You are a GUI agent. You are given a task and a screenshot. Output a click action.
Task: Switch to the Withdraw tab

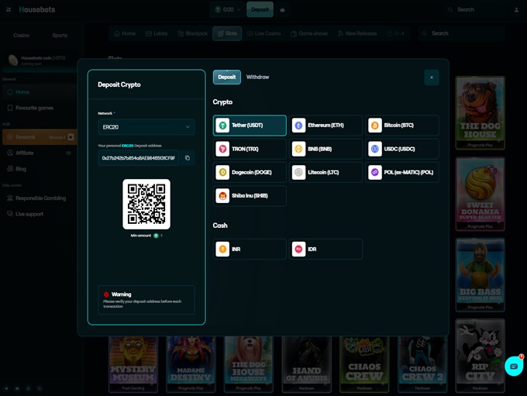tap(257, 77)
